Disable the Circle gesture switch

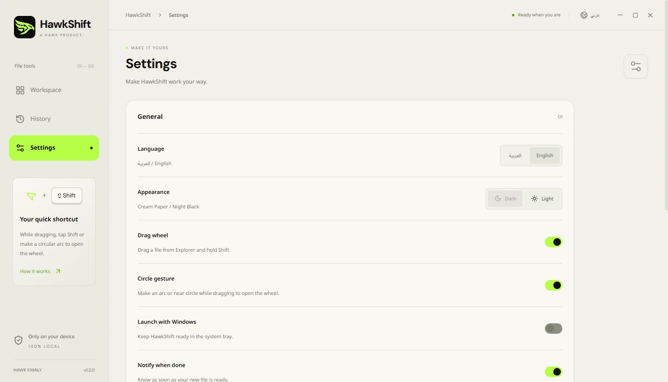(553, 286)
